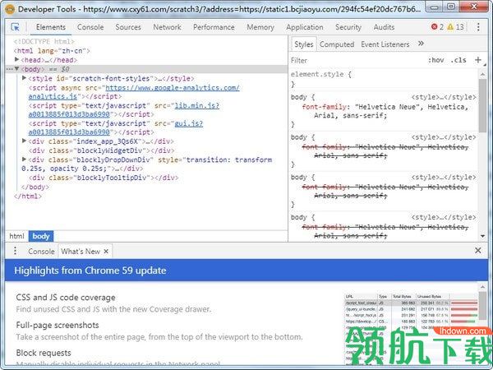This screenshot has width=493, height=370.
Task: Select the Styles sidebar tab
Action: point(303,44)
